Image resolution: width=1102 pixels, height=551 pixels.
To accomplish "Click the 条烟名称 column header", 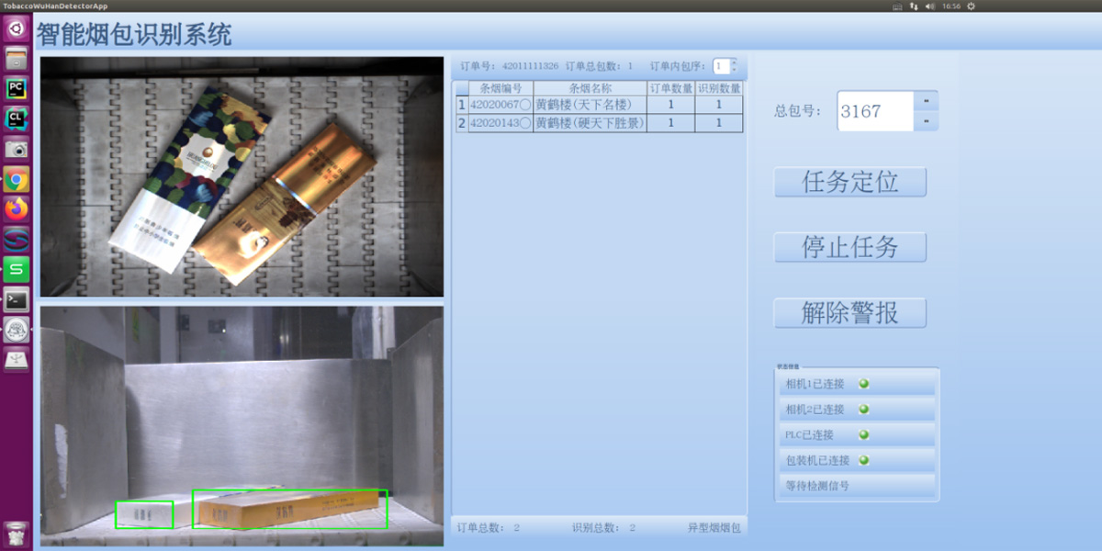I will [590, 88].
